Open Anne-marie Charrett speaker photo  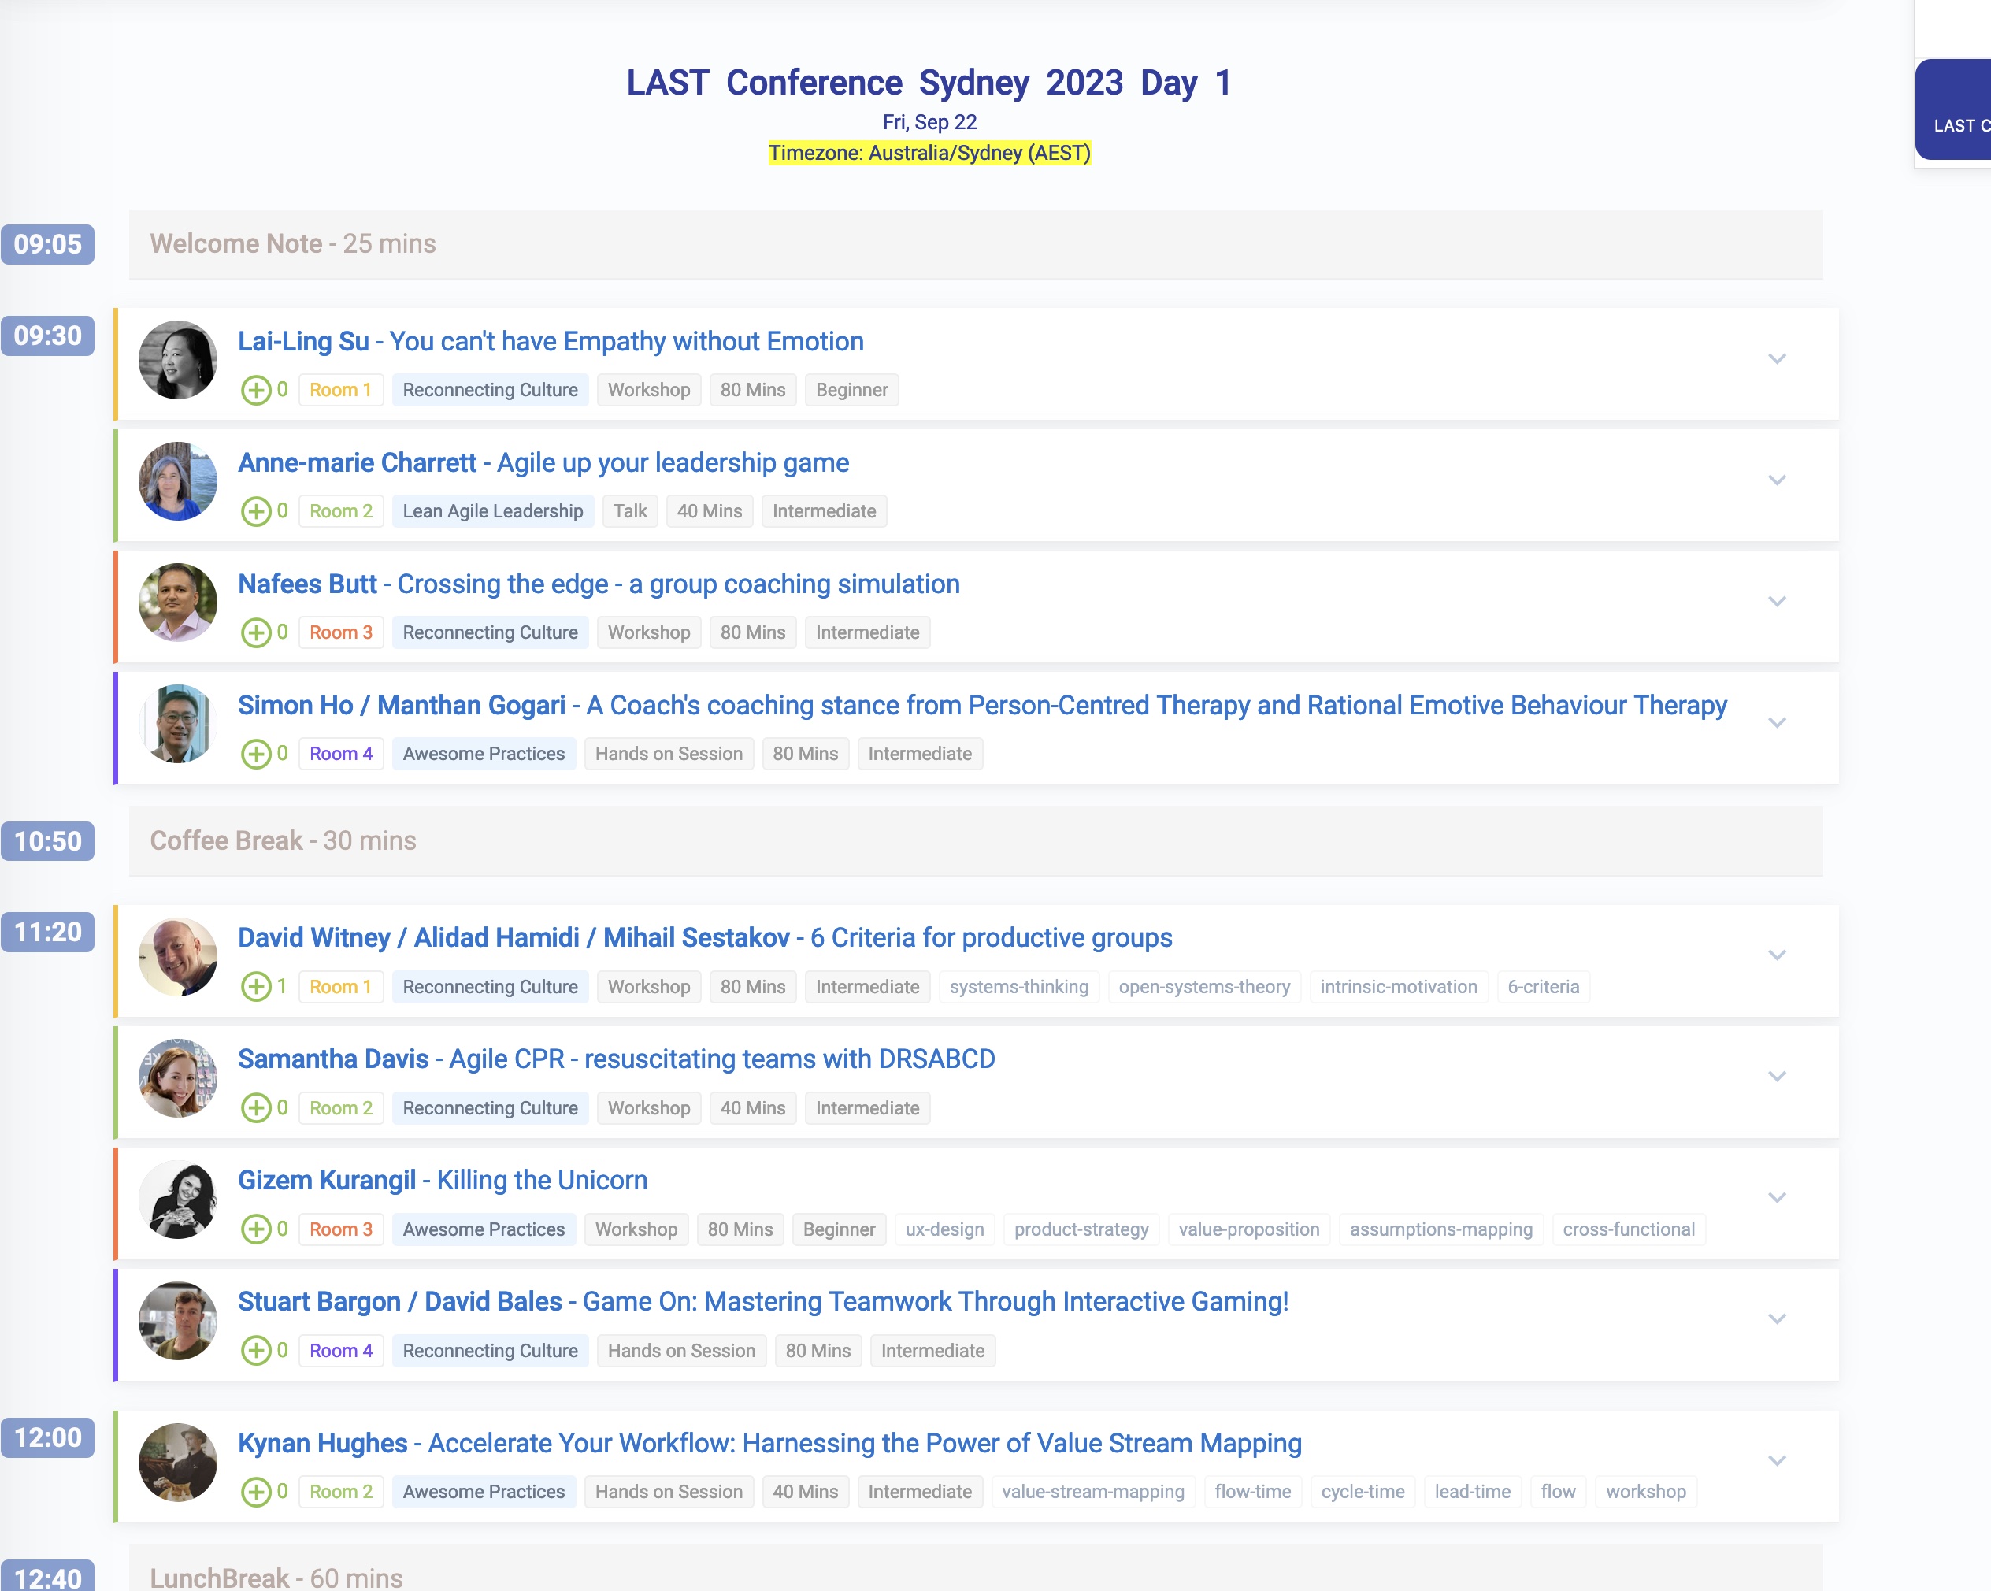click(x=177, y=481)
